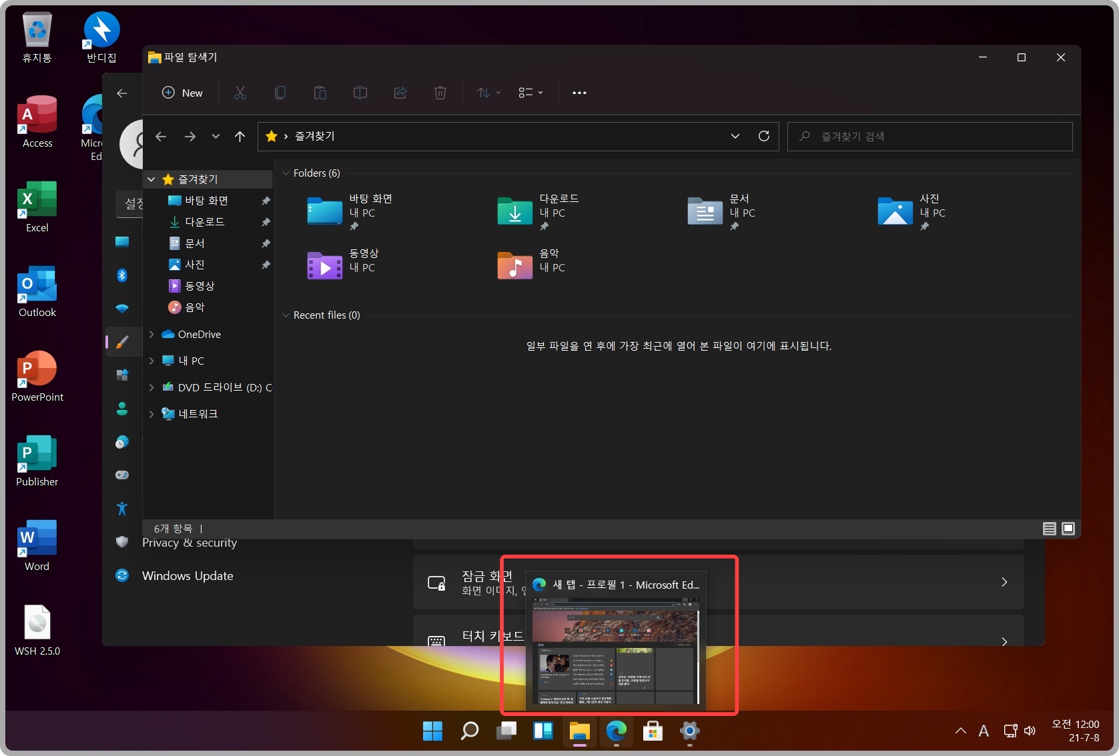Expand the OneDrive tree node
Viewport: 1119px width, 756px height.
coord(151,334)
